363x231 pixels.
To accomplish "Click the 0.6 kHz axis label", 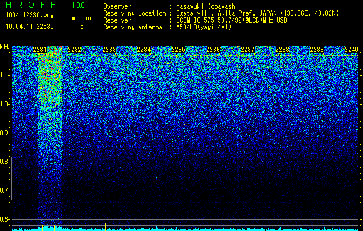I will point(5,219).
